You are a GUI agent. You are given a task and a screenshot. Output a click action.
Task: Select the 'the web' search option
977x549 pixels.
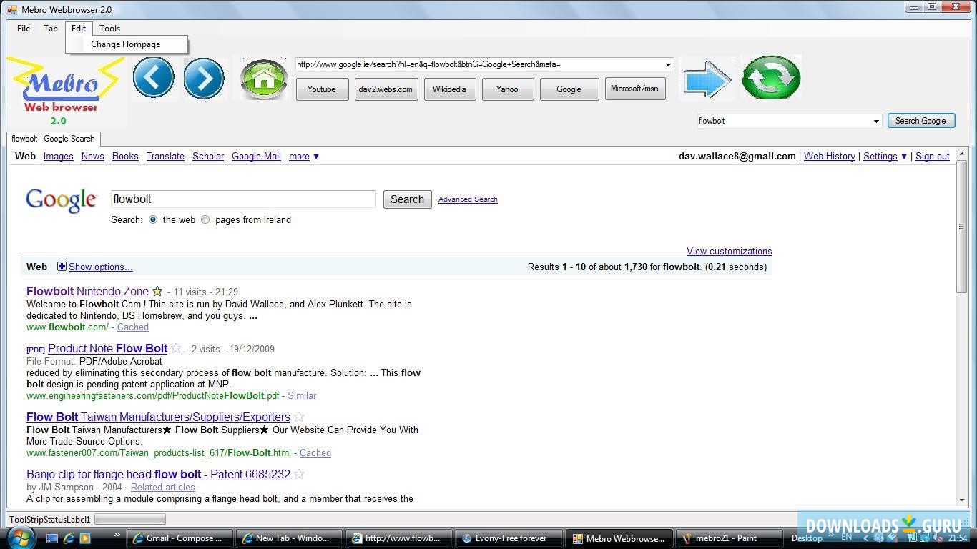click(x=153, y=219)
